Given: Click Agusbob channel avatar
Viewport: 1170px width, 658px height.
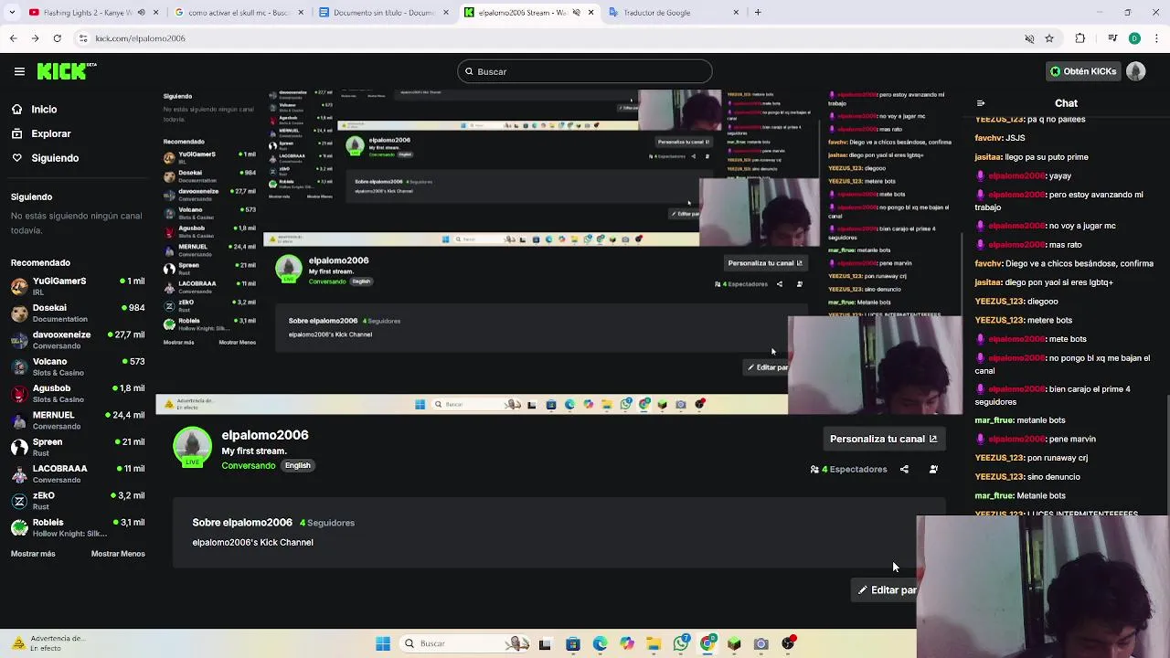Looking at the screenshot, I should (x=19, y=393).
